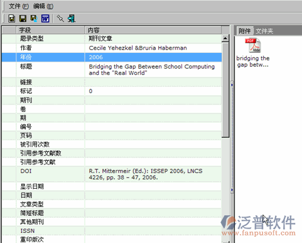Click the DOI content cell

153,174
